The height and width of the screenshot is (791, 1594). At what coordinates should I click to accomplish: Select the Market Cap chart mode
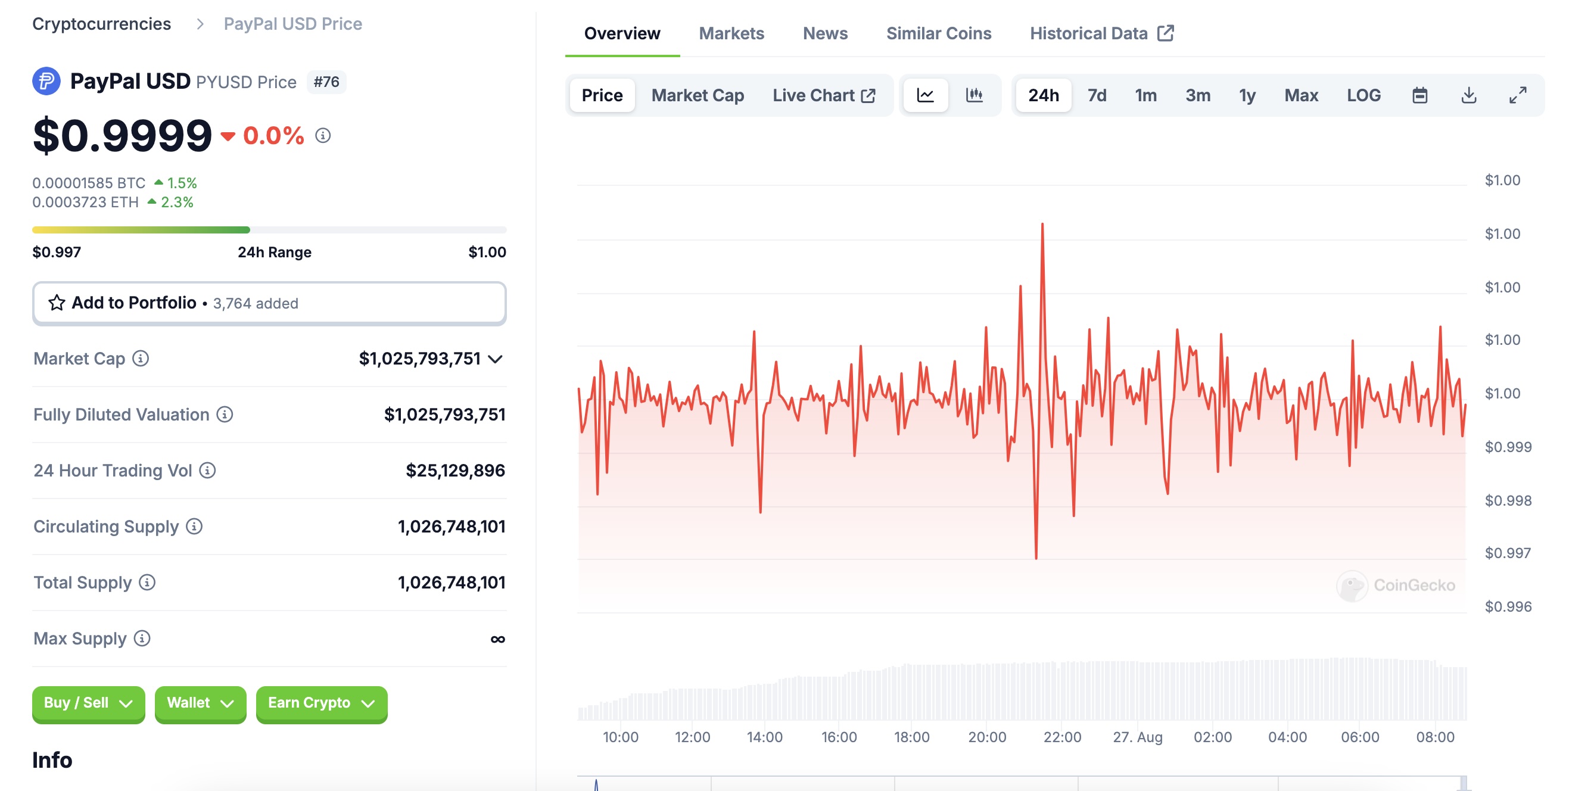click(698, 95)
